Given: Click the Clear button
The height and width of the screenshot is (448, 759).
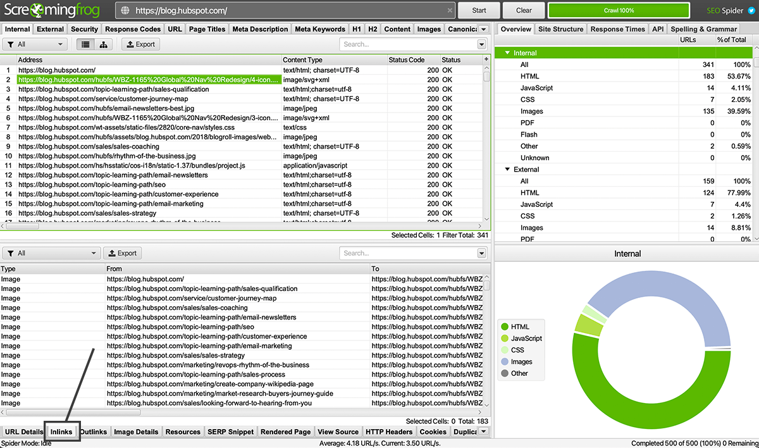Looking at the screenshot, I should click(x=524, y=11).
